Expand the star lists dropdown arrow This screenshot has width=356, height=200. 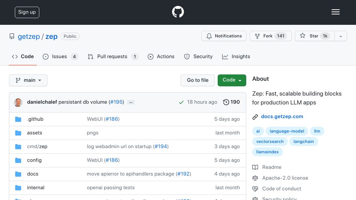point(340,36)
